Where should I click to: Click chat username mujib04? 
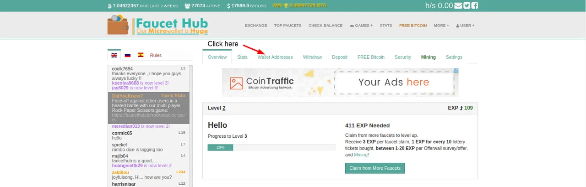tap(120, 156)
